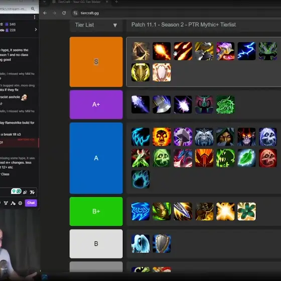Screen dimensions: 281x281
Task: Select the steel shield icon in B tier
Action: click(x=162, y=244)
